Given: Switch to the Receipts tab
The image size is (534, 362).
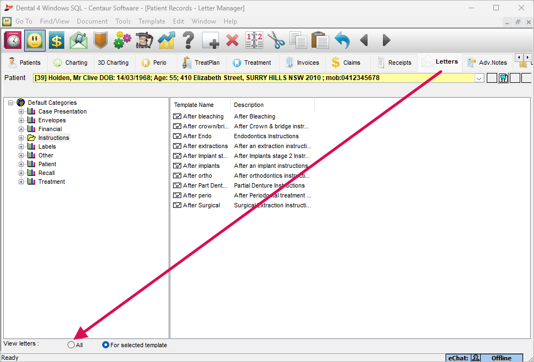Looking at the screenshot, I should (x=394, y=63).
